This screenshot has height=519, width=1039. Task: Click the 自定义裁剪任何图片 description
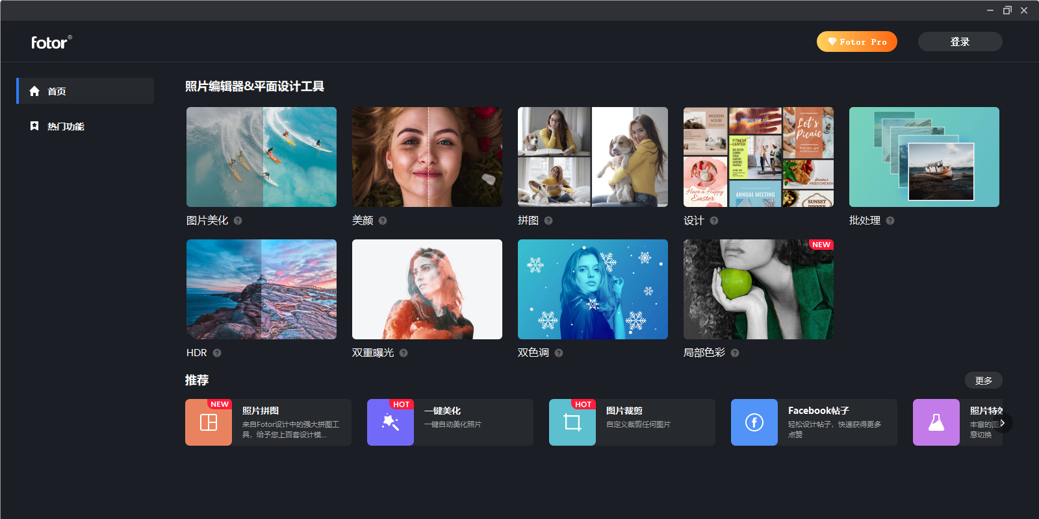(x=638, y=424)
